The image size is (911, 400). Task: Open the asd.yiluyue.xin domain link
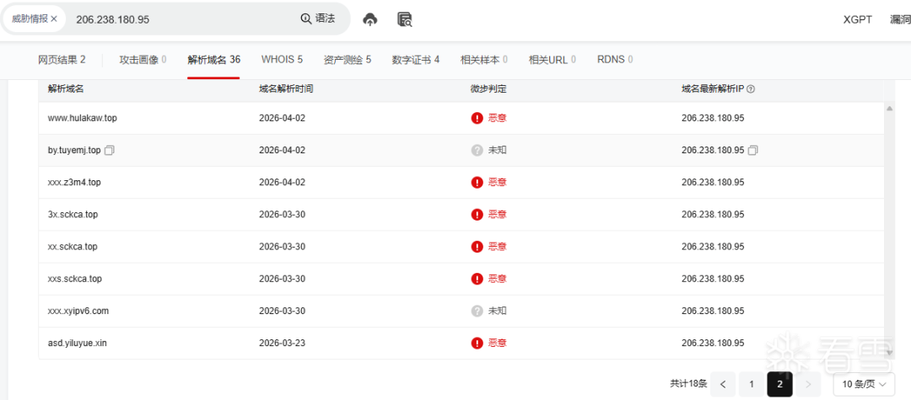[x=78, y=344]
